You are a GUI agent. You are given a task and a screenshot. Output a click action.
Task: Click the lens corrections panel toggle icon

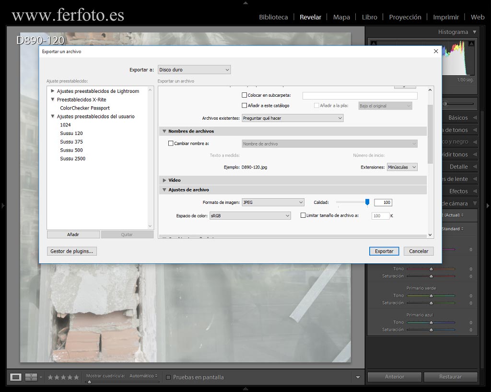coord(475,179)
